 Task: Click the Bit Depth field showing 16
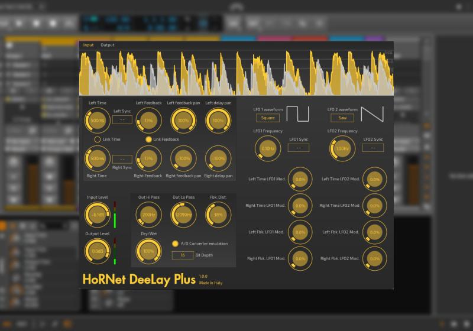tap(183, 255)
